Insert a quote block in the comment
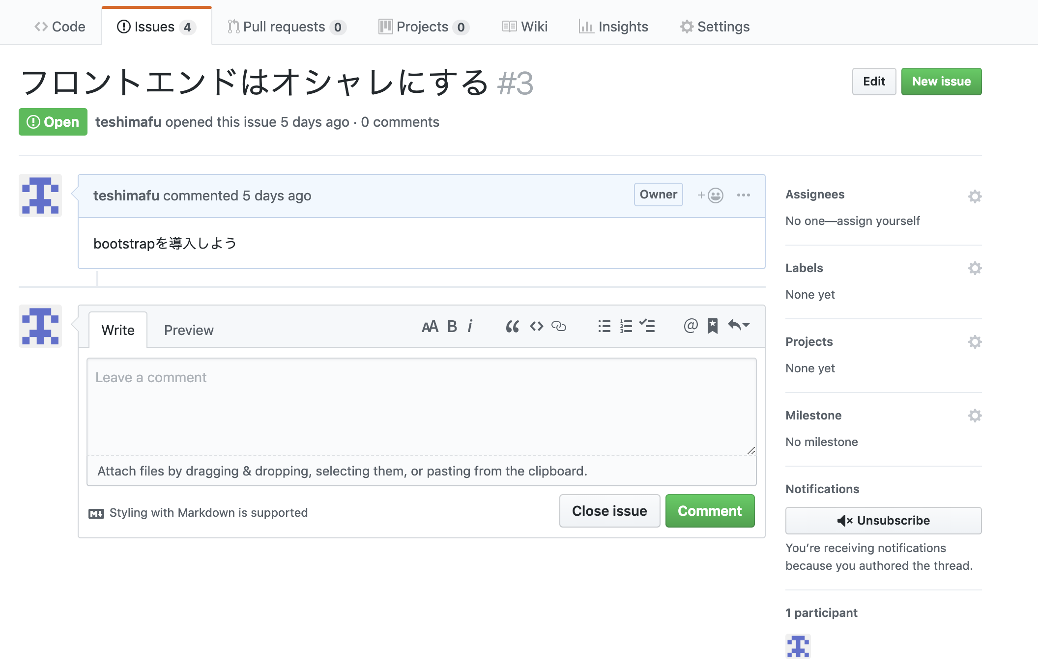 point(513,326)
